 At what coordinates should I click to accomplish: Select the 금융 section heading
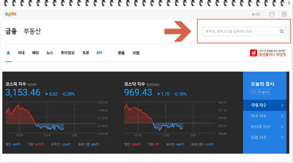[11, 32]
